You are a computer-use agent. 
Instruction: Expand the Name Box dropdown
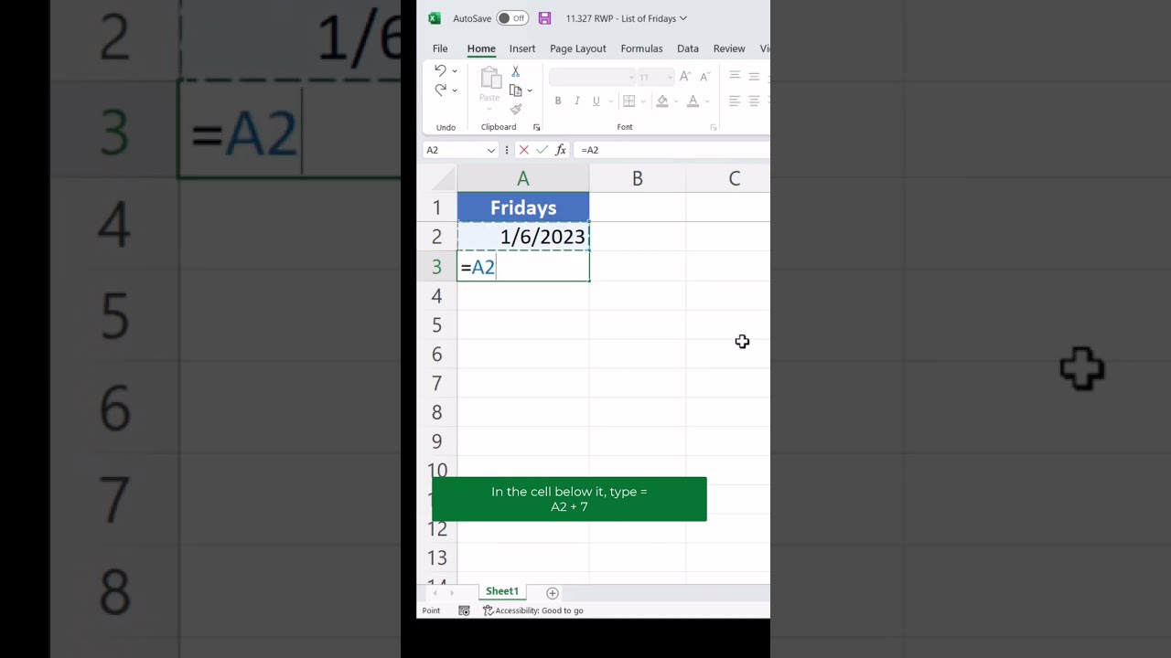coord(491,150)
